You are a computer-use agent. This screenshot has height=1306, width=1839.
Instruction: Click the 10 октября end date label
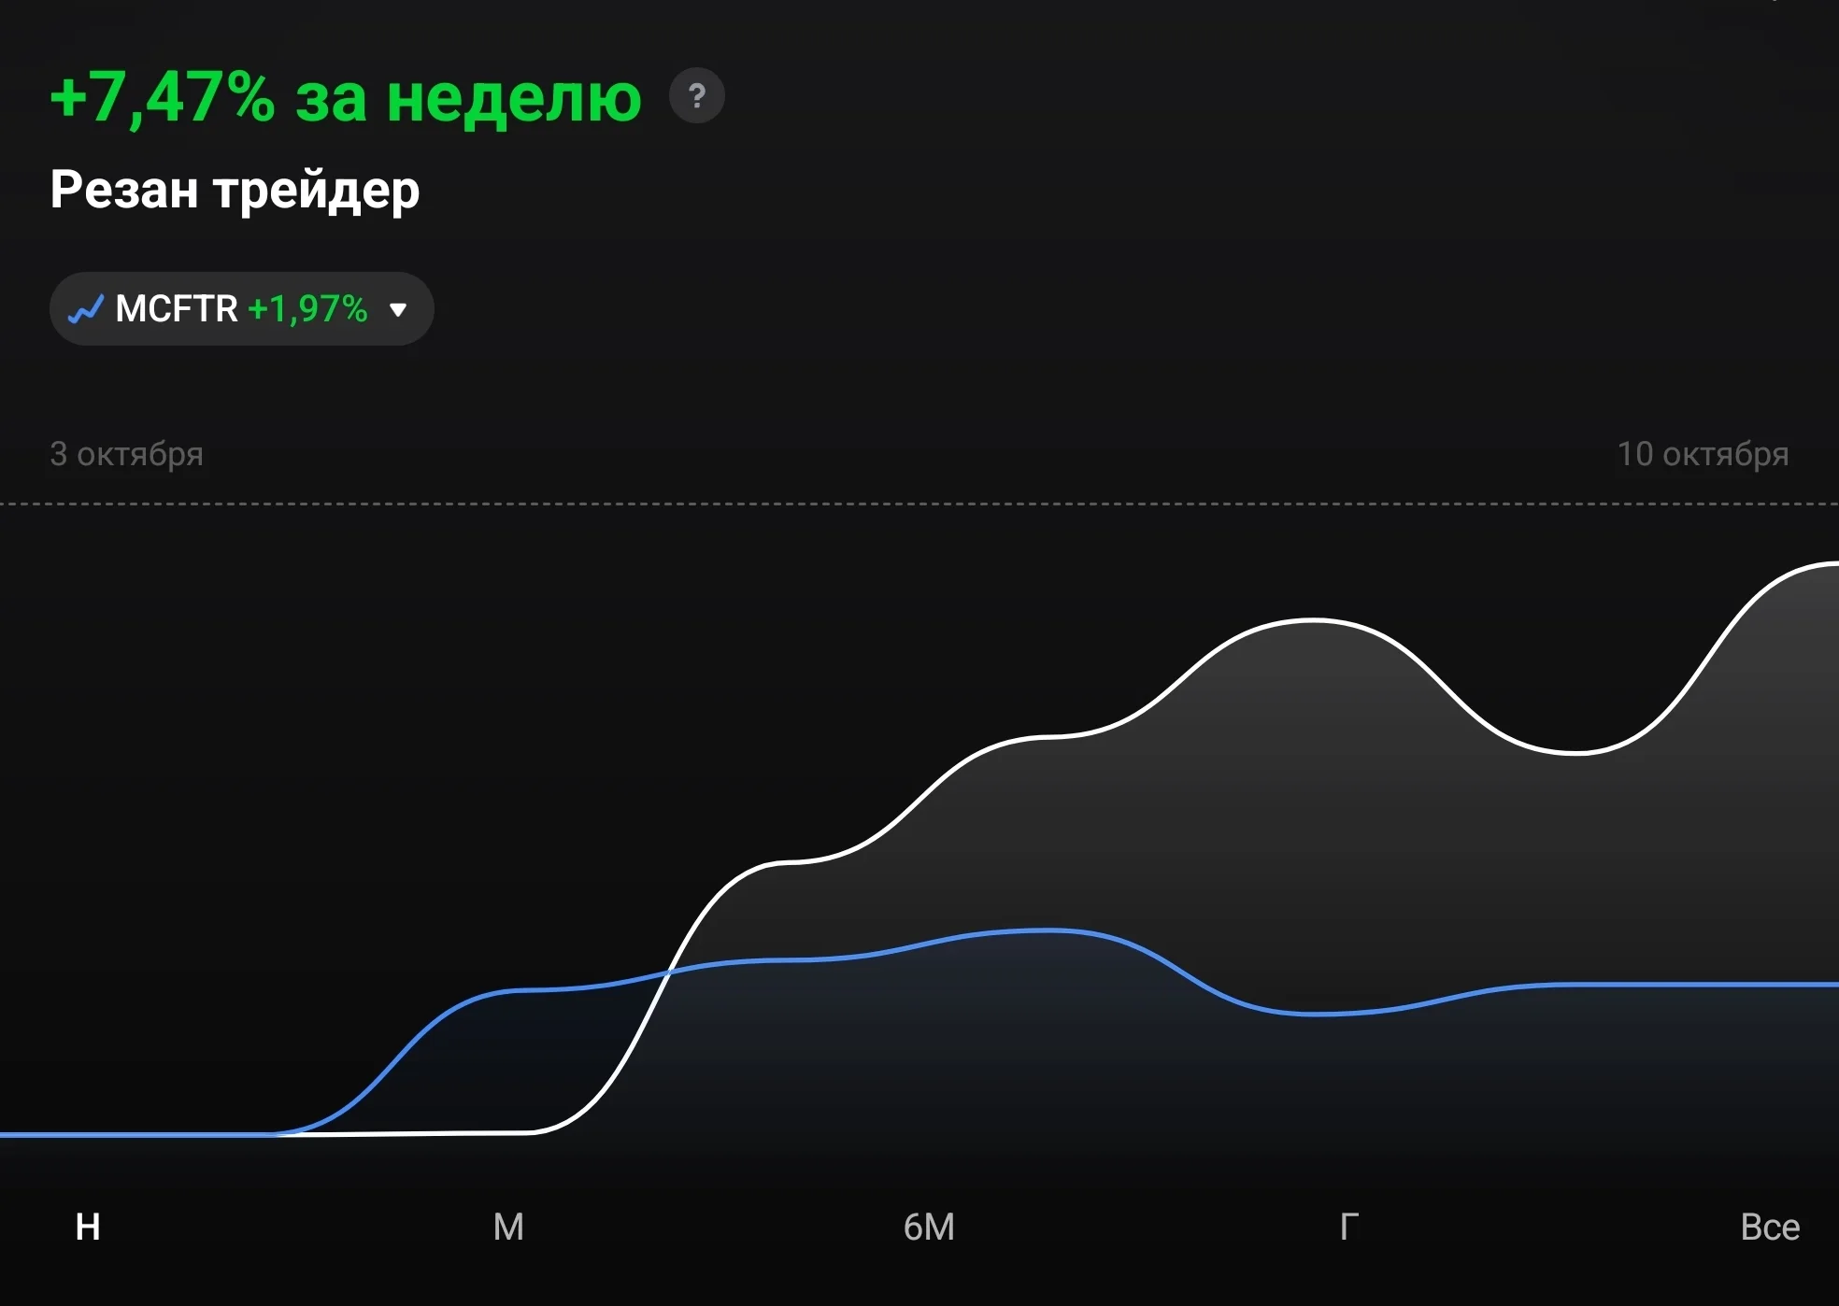click(1703, 454)
